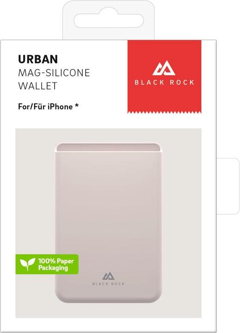Click the URBAN product title
Viewport: 240px width, 333px height.
[x=38, y=59]
